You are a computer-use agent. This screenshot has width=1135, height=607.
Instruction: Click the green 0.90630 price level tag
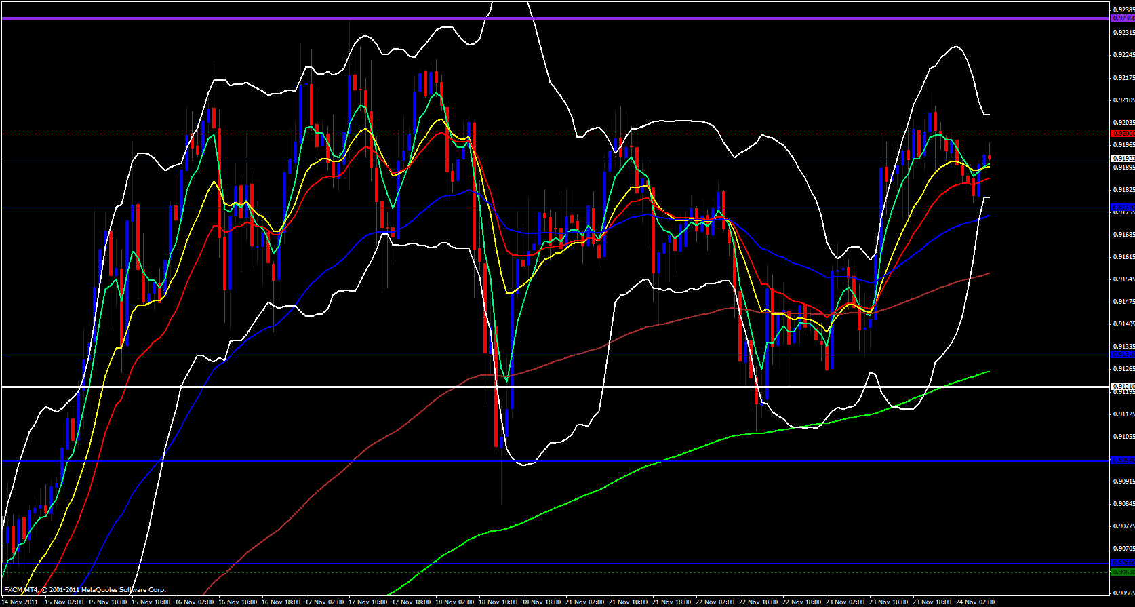[1123, 572]
